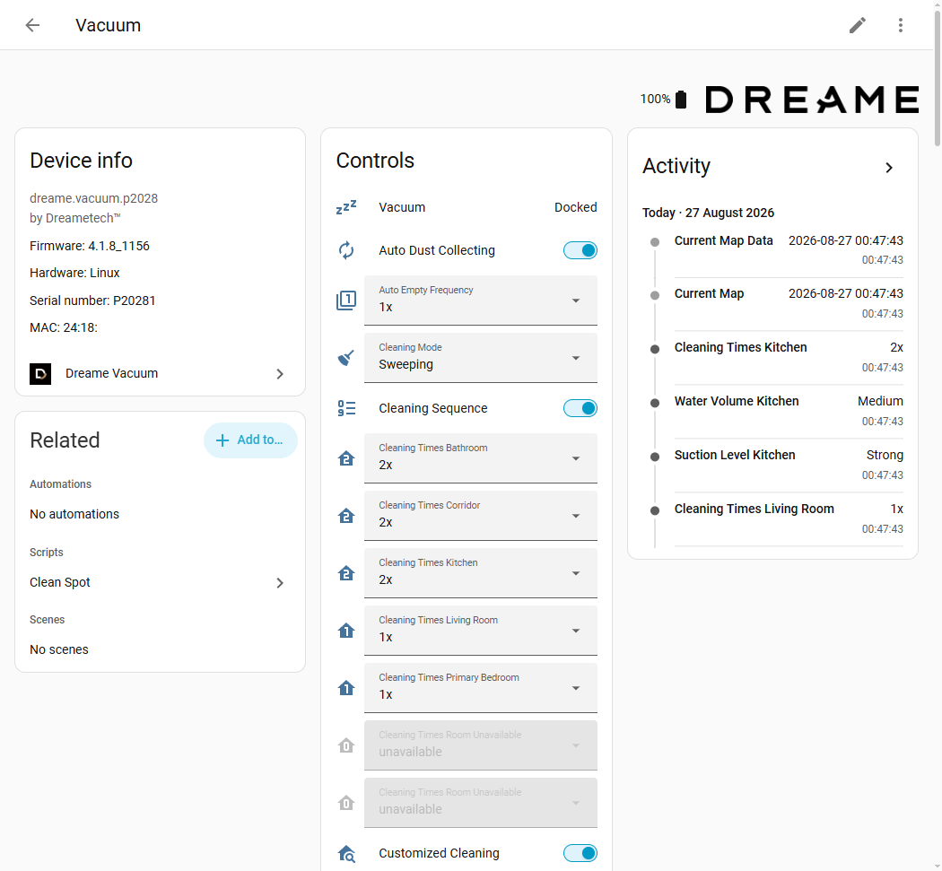Open the three-dot overflow menu
This screenshot has width=942, height=871.
click(900, 25)
